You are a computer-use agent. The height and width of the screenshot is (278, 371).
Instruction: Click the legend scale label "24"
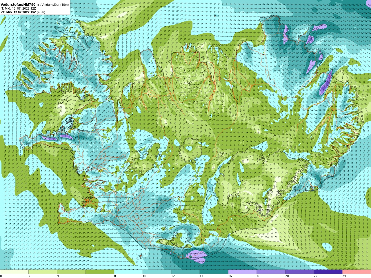coord(344,276)
